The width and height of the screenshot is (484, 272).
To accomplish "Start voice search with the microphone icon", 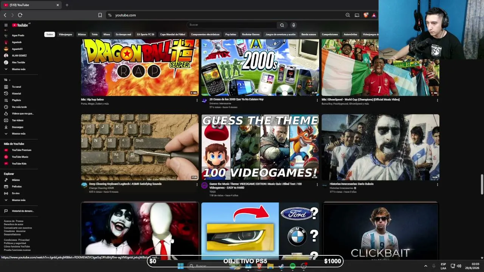I will [x=293, y=25].
